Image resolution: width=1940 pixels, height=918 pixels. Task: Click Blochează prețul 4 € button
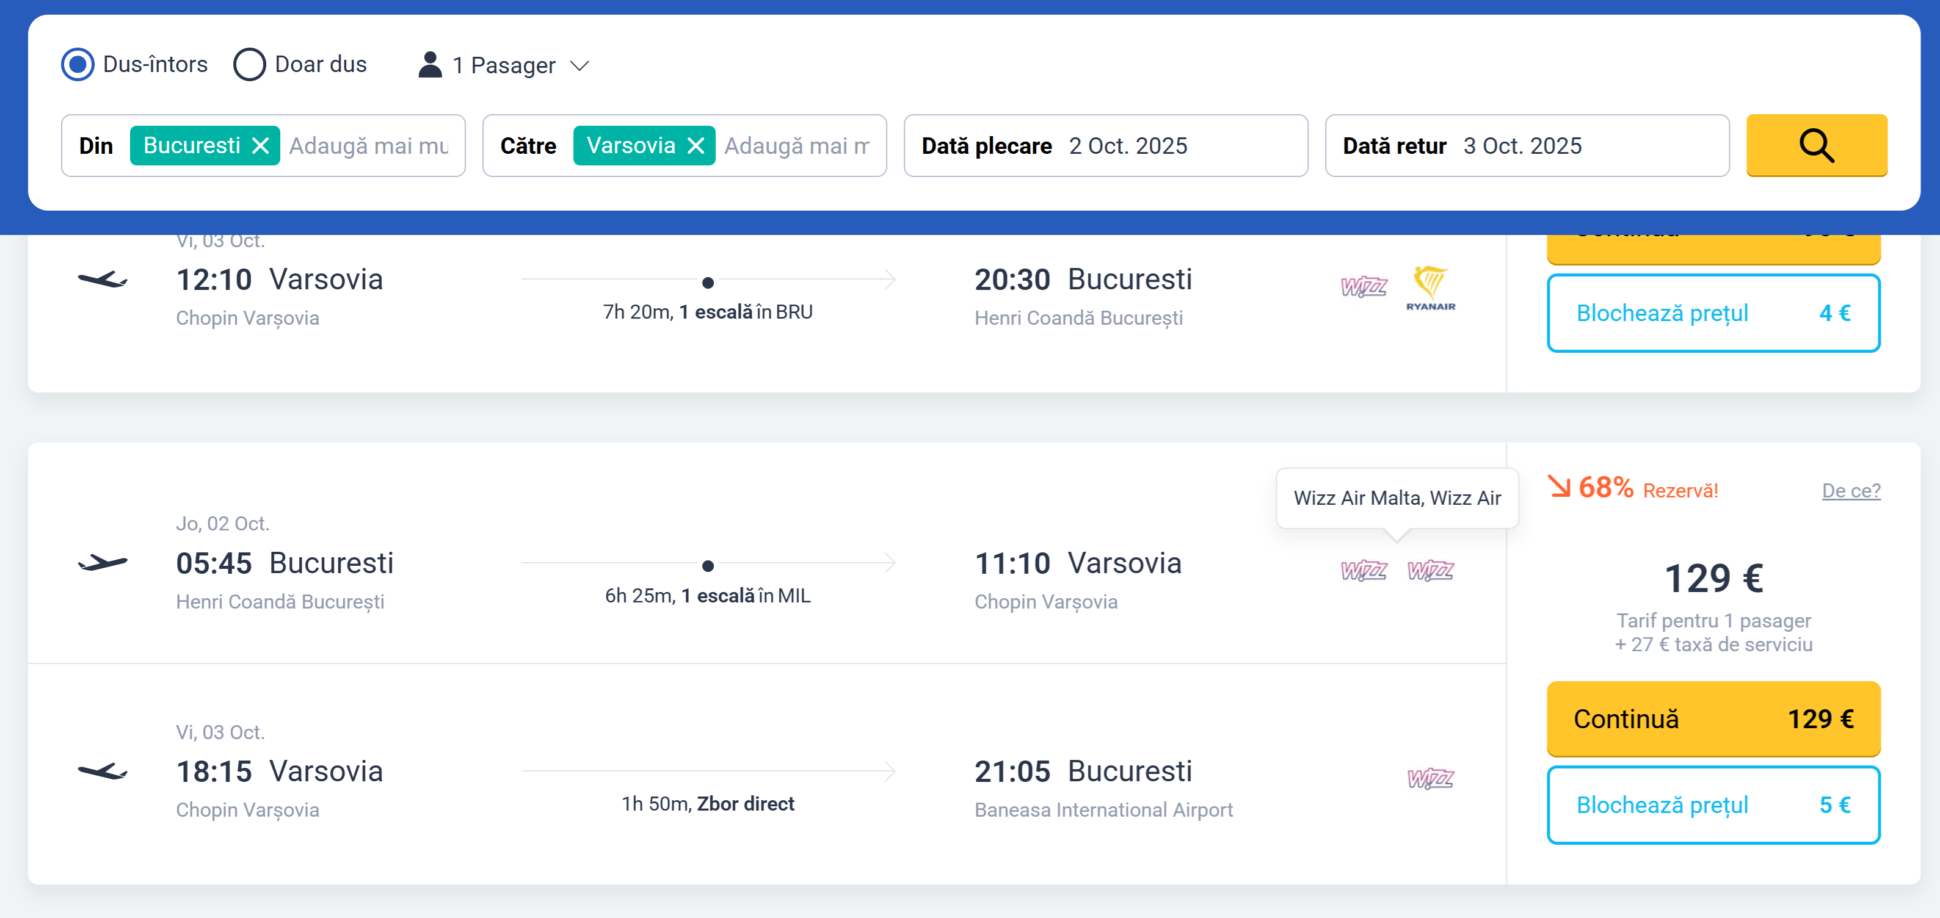point(1713,313)
